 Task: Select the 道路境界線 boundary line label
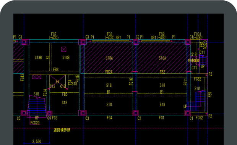pyautogui.click(x=62, y=130)
